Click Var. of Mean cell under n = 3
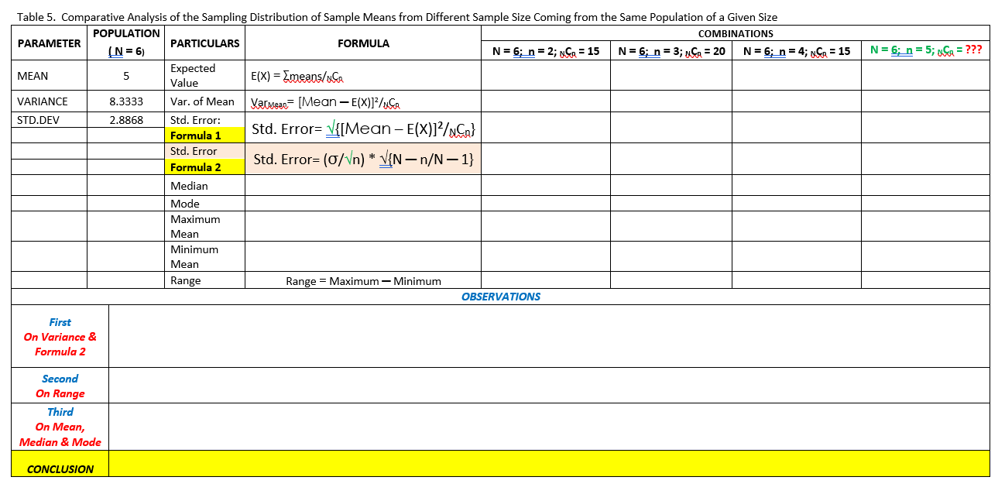Image resolution: width=1005 pixels, height=501 pixels. [x=671, y=101]
